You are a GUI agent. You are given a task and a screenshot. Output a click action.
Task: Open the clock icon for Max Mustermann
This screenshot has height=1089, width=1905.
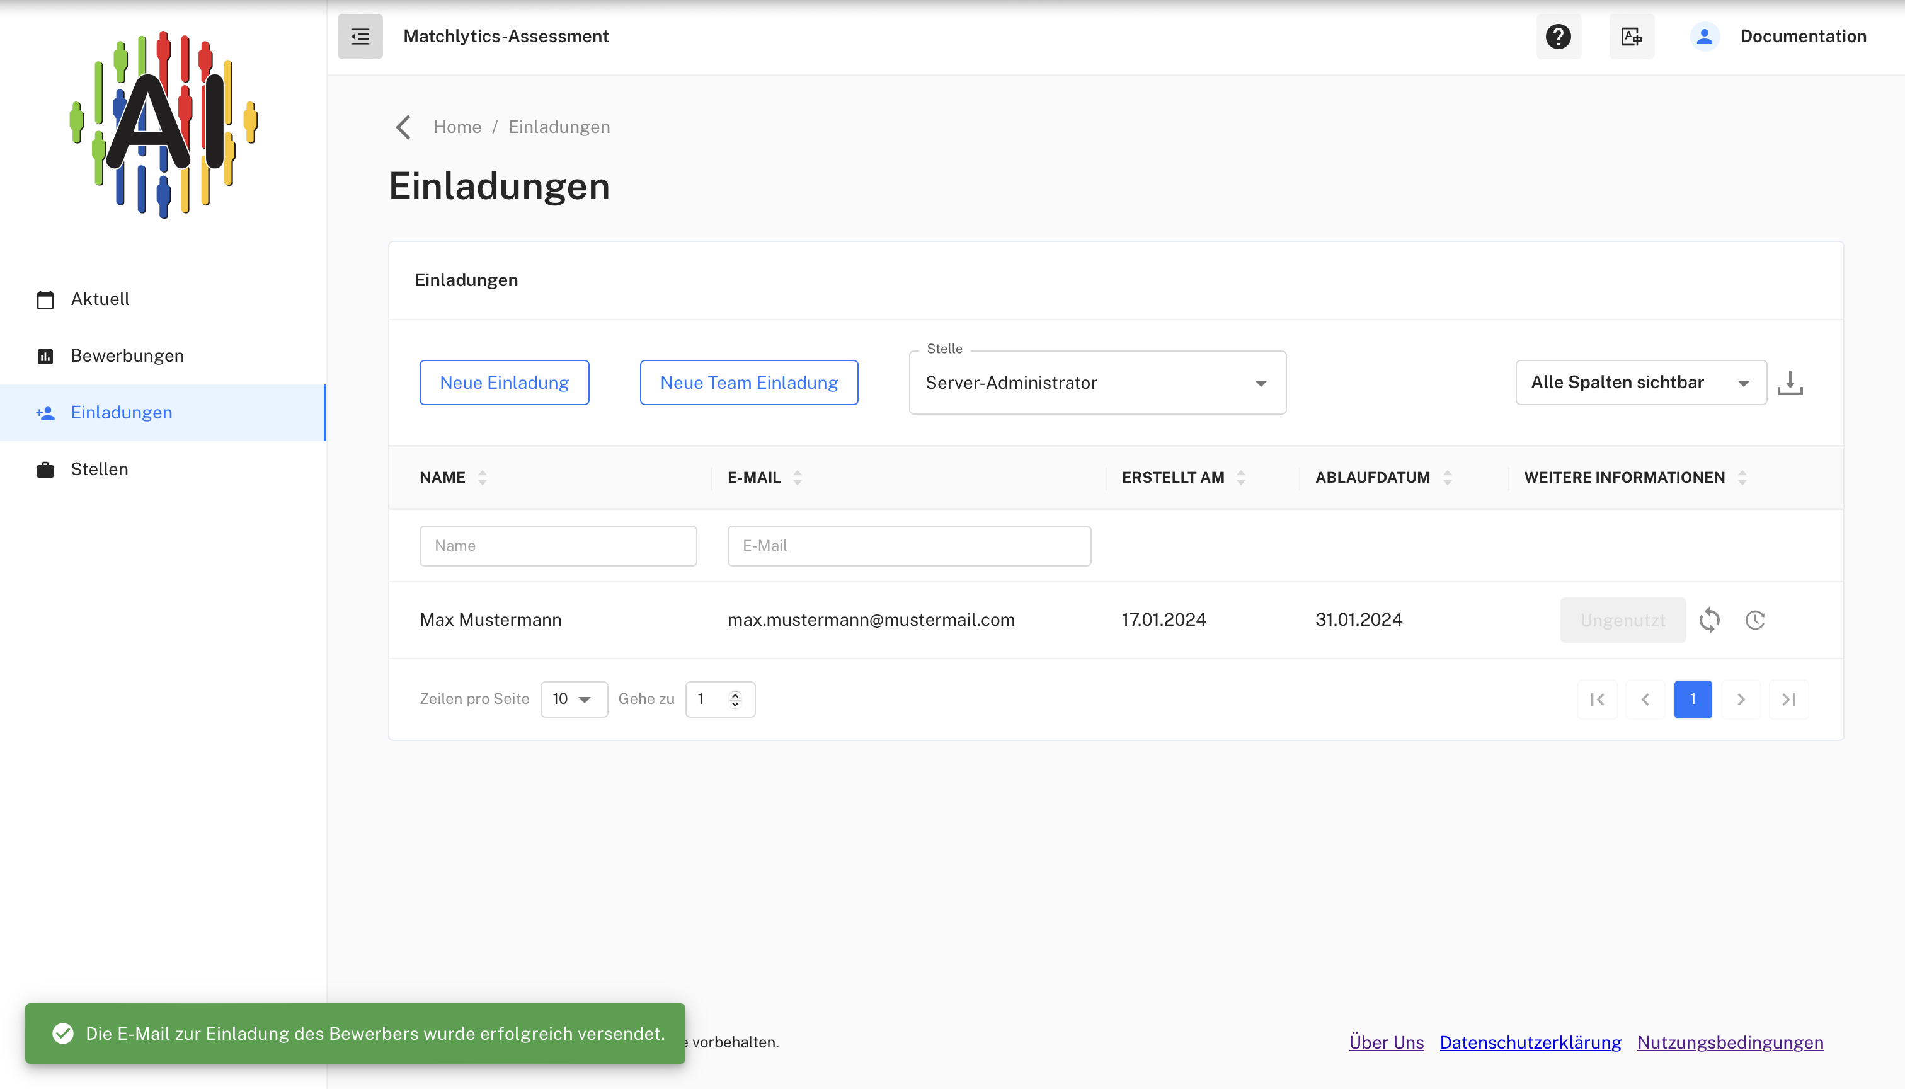pos(1754,620)
